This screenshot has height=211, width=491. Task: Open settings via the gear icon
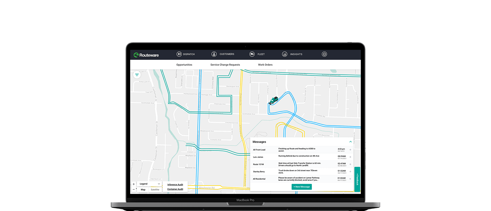click(324, 54)
